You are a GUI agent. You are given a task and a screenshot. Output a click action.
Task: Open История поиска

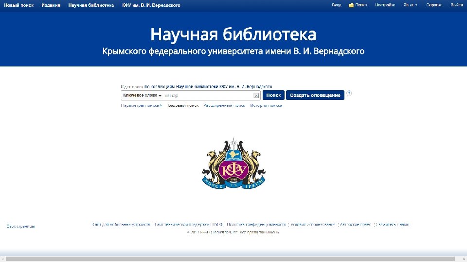coord(266,105)
